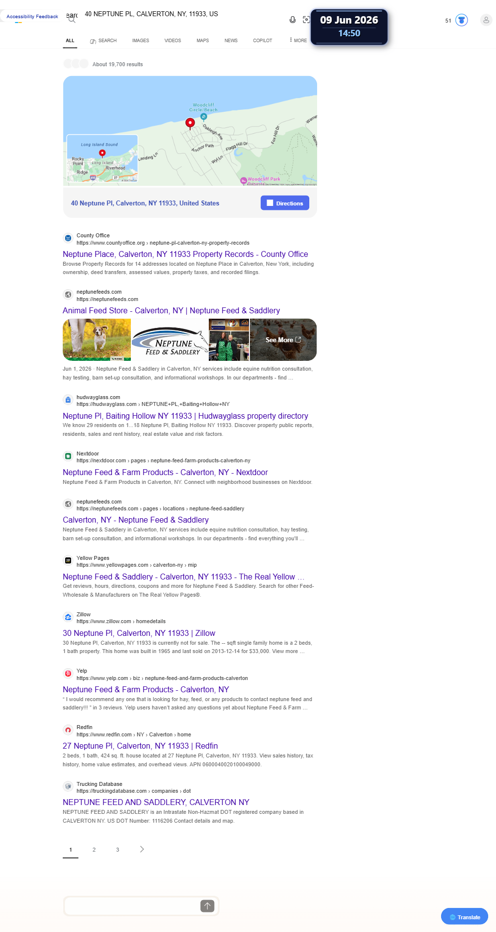Open the More menu dropdown

[298, 40]
